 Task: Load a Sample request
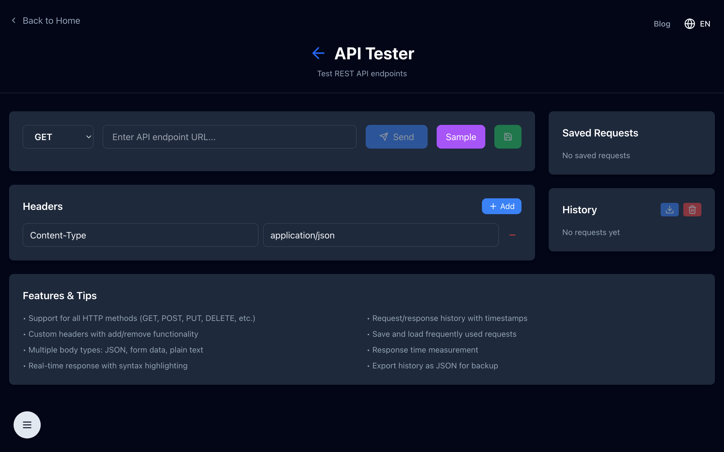[461, 137]
